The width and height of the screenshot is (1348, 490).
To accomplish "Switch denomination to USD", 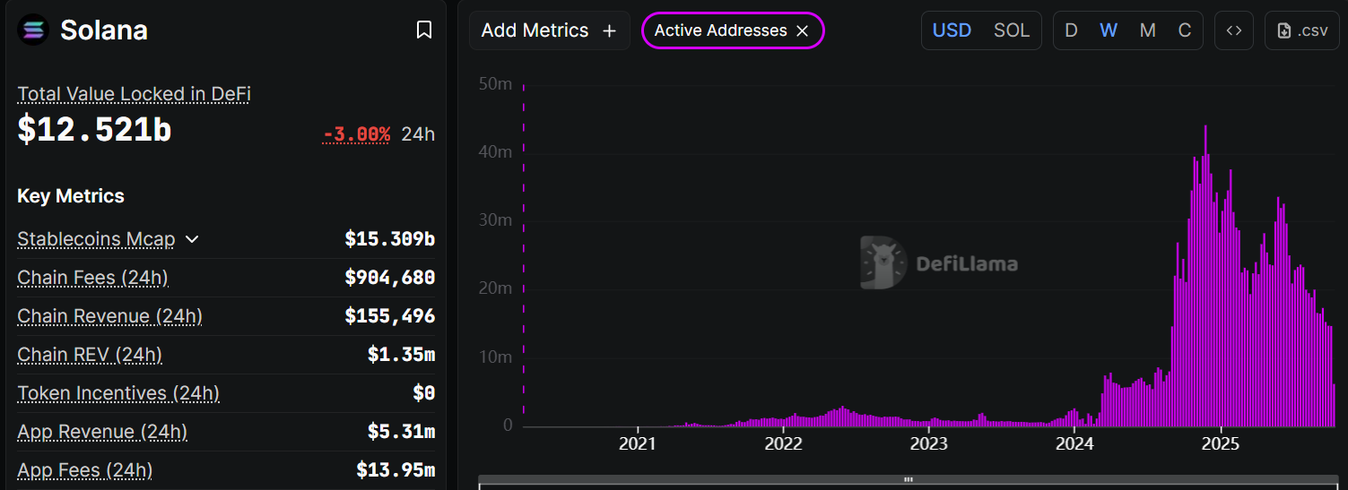I will coord(952,30).
